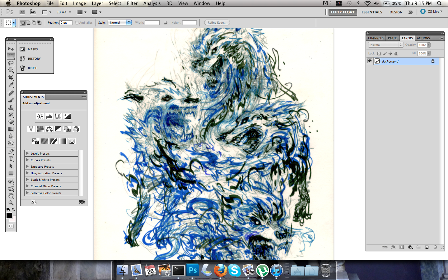This screenshot has height=280, width=448.
Task: Select the Eyedropper tool
Action: pos(11,85)
